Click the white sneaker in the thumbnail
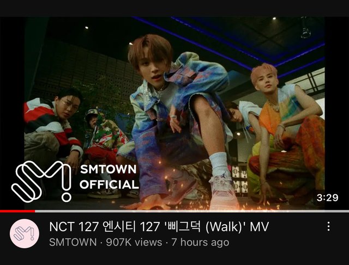This screenshot has width=349, height=265. point(224,191)
